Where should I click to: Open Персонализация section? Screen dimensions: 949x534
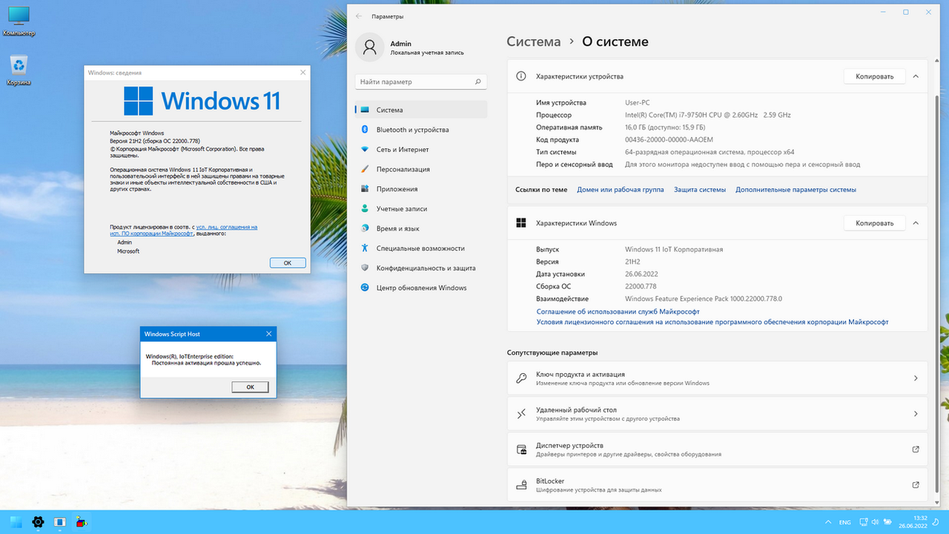tap(421, 169)
